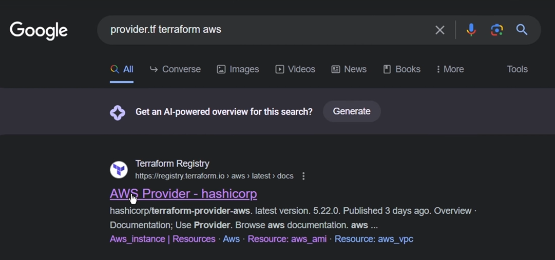Clear the search box with the X icon
555x260 pixels.
[439, 30]
